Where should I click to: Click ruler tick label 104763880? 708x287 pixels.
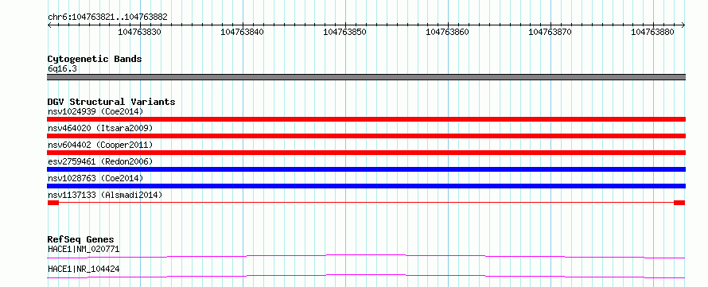(652, 32)
